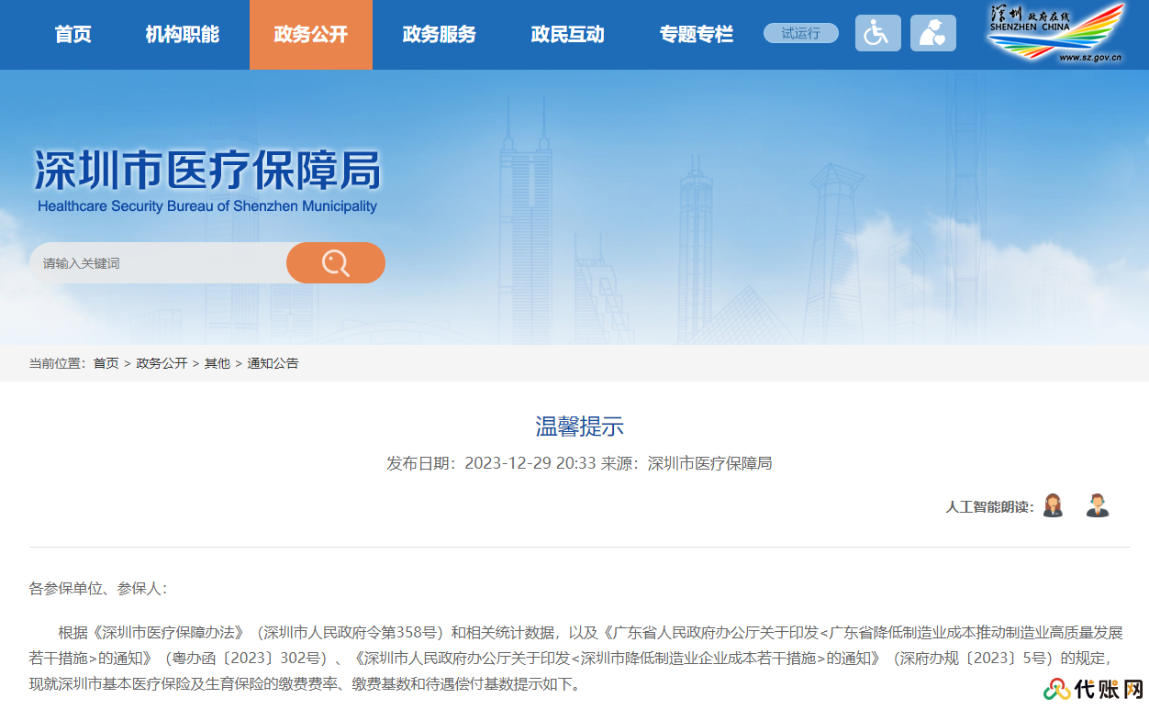Screen dimensions: 1149x709
Task: Go to 专题专栏 in the navigation
Action: [x=697, y=35]
